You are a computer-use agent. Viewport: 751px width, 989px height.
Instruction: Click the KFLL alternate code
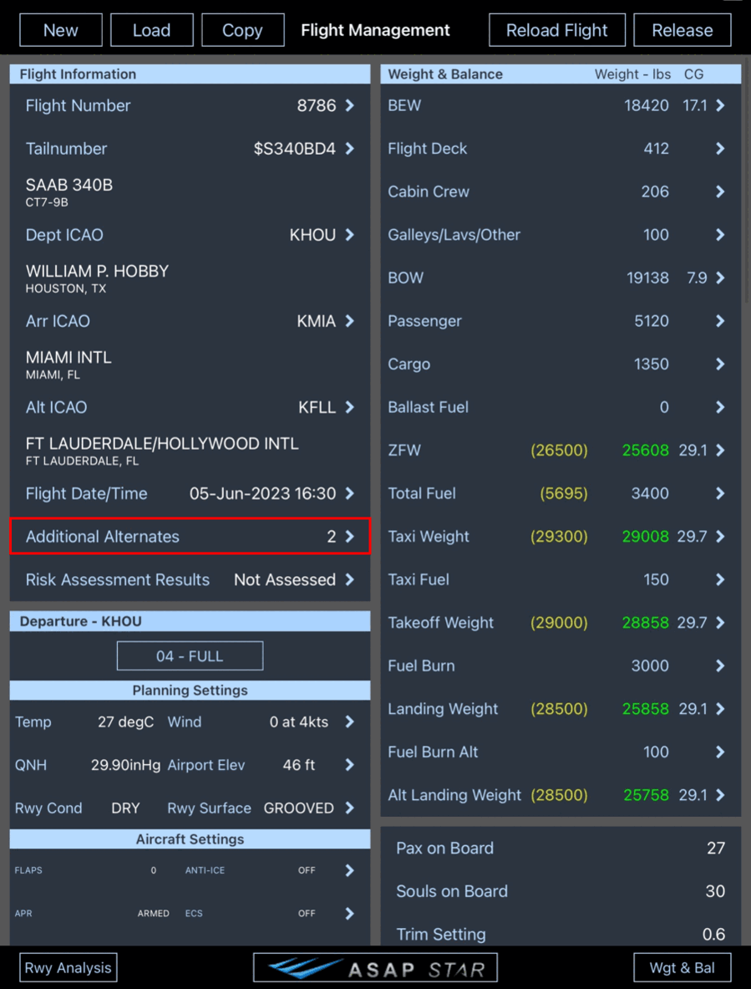tap(317, 407)
